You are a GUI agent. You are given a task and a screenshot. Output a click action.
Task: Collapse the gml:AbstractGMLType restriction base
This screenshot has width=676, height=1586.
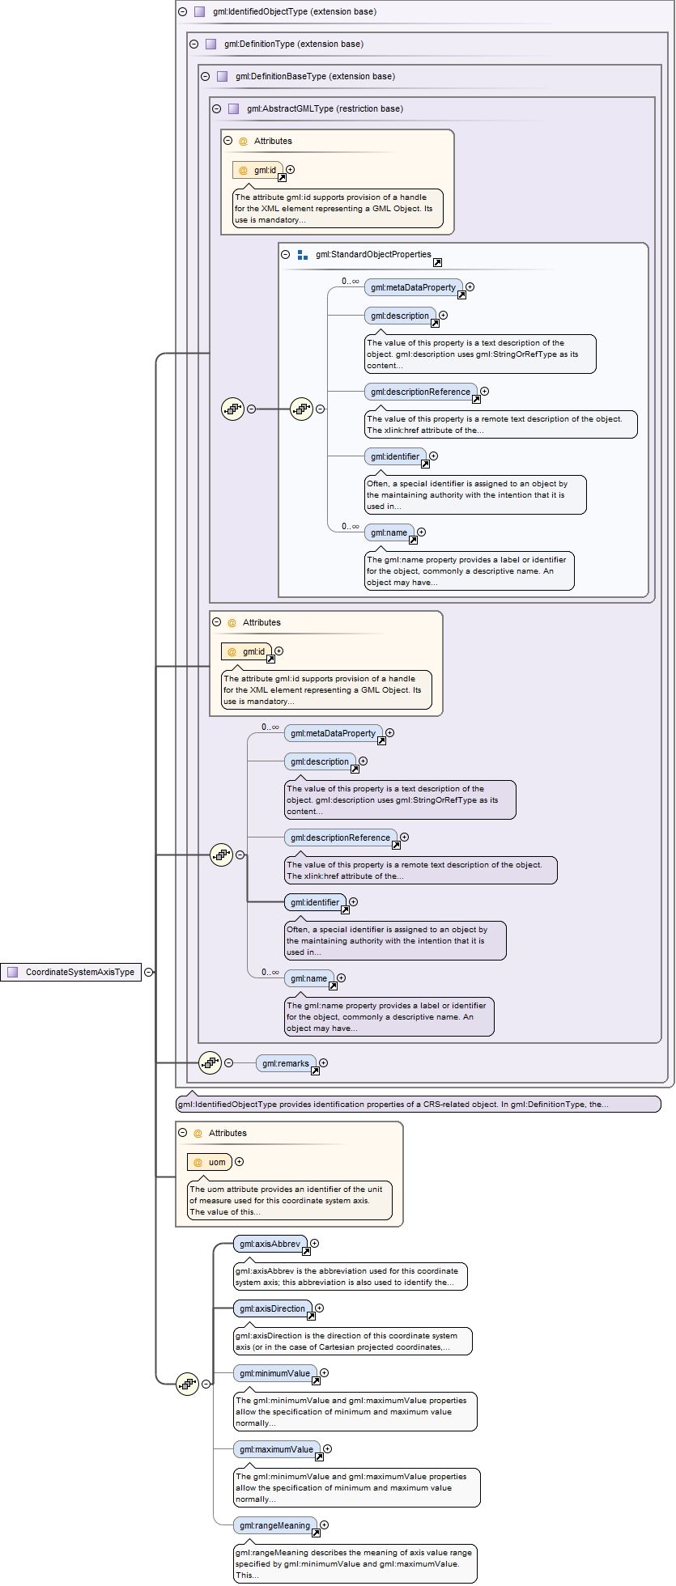point(216,108)
